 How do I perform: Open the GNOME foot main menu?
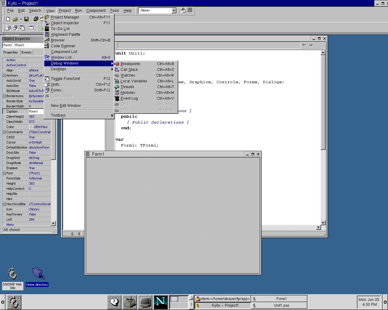[14, 302]
